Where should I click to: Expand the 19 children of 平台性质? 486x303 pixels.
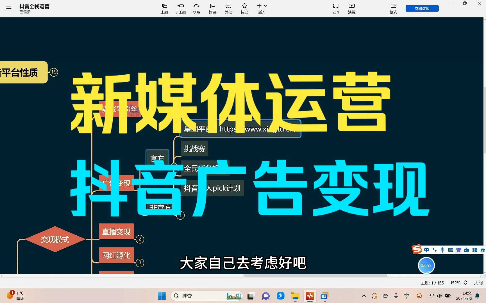point(54,72)
